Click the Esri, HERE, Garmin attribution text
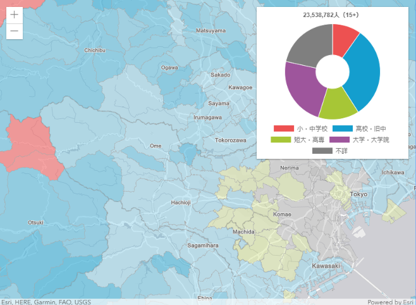416x305 pixels. [46, 301]
